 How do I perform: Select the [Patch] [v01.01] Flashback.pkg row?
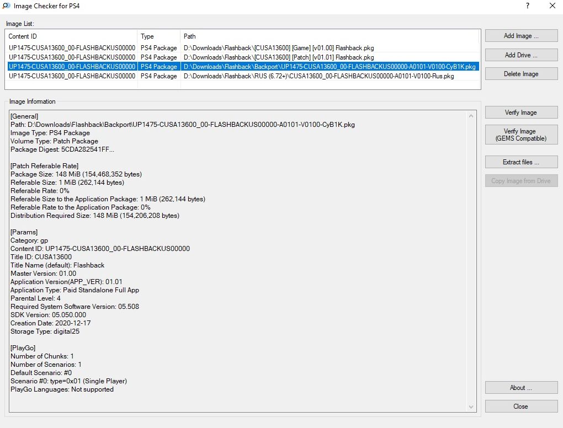click(x=243, y=57)
